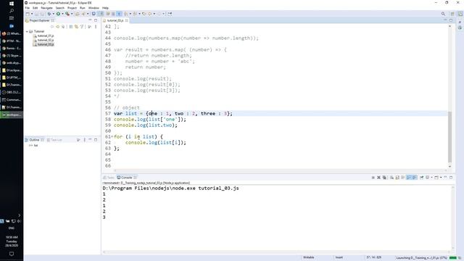Switch to the Outline tab
464x261 pixels.
tap(34, 140)
